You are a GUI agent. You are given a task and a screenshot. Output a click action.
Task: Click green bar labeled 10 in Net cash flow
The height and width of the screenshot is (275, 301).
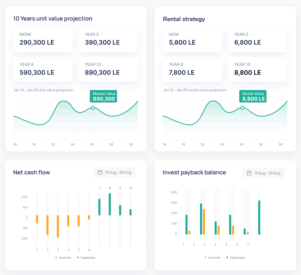point(131,212)
